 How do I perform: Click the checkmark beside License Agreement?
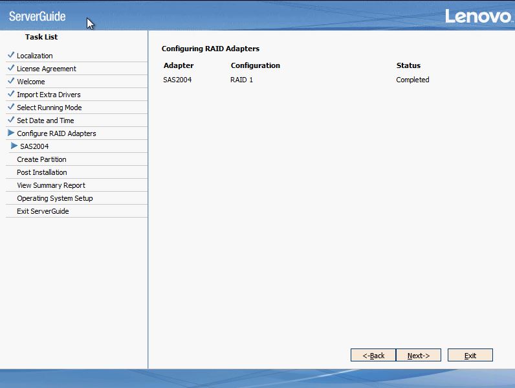click(x=11, y=68)
